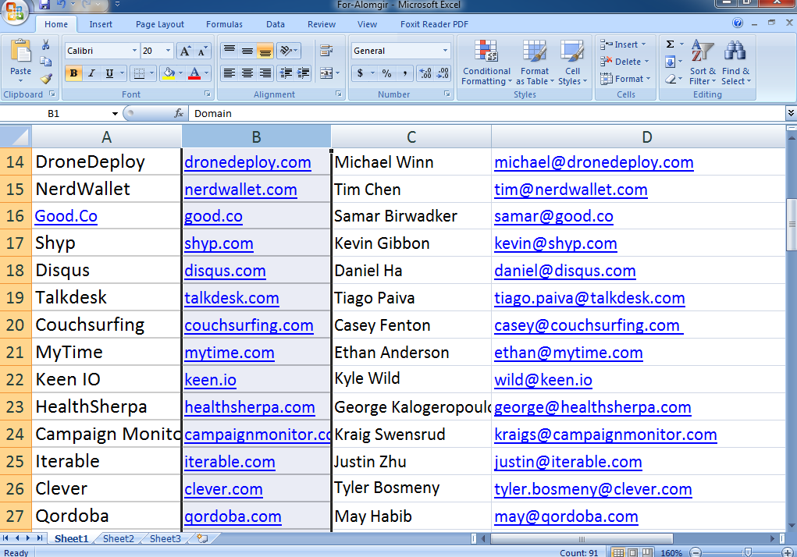Switch to the Formulas ribbon tab

(224, 24)
